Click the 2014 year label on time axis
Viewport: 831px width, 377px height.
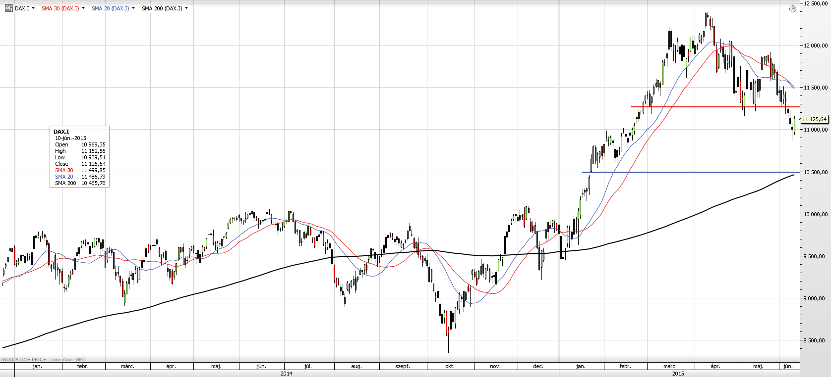287,374
